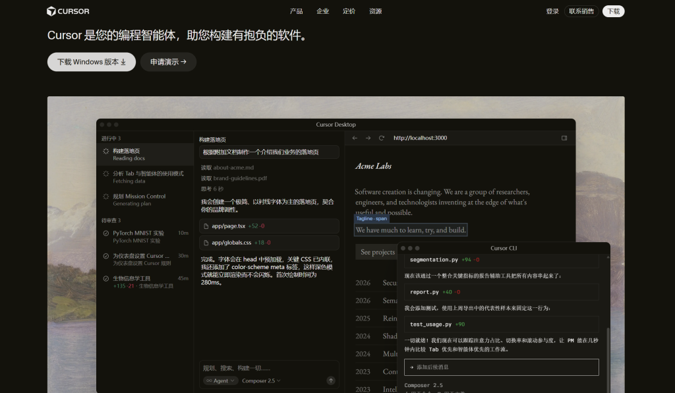Open segmentation.py in Cursor CLI
Viewport: 675px width, 393px height.
(x=502, y=260)
